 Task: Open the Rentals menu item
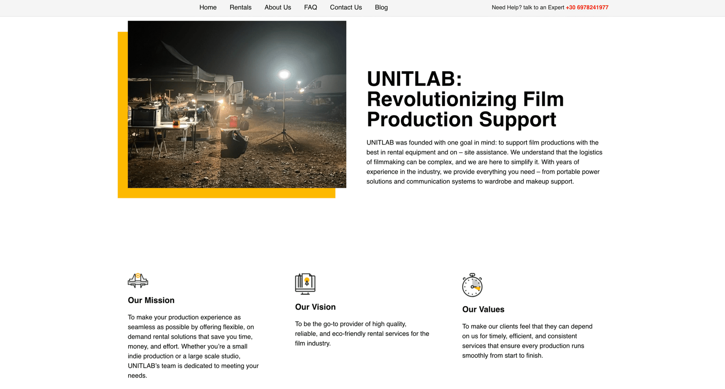coord(240,8)
